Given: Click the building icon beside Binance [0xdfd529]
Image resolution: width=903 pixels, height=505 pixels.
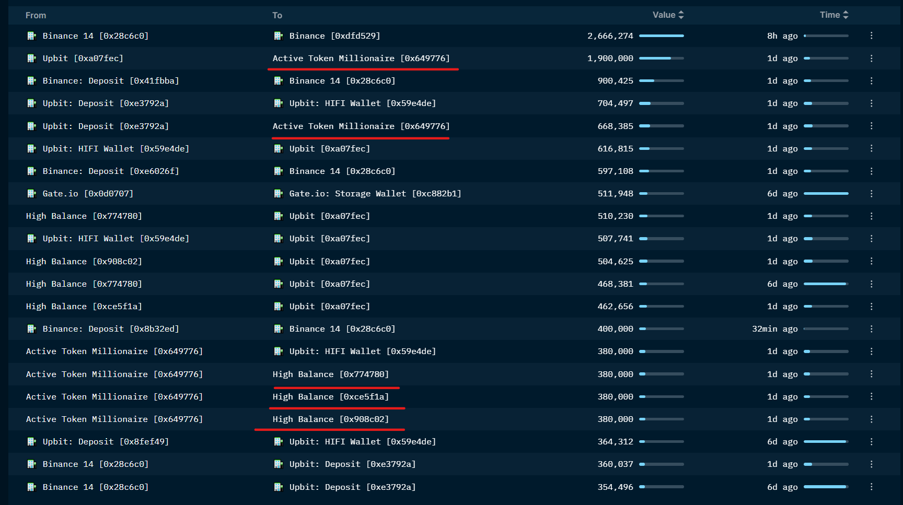Looking at the screenshot, I should pos(279,36).
